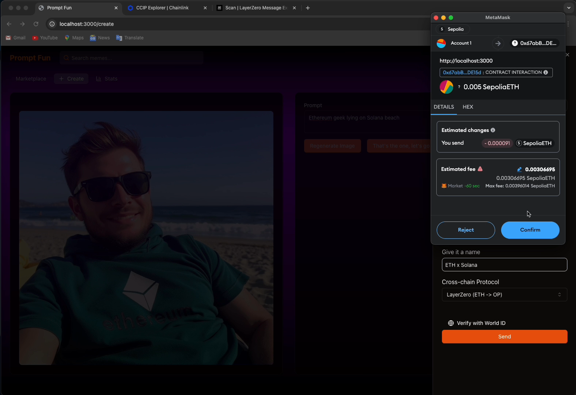
Task: Edit the gas fee with pencil icon
Action: pyautogui.click(x=519, y=169)
